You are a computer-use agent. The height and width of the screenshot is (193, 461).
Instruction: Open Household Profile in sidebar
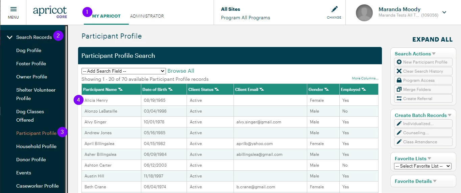[x=36, y=146]
